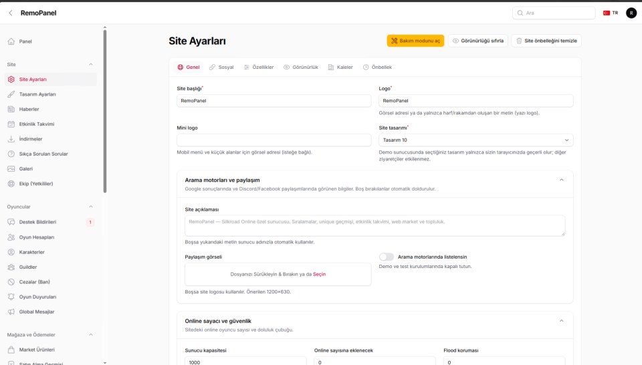Screen dimensions: 642x365
Task: Click the Global Mesajlar megaphone icon
Action: point(11,312)
